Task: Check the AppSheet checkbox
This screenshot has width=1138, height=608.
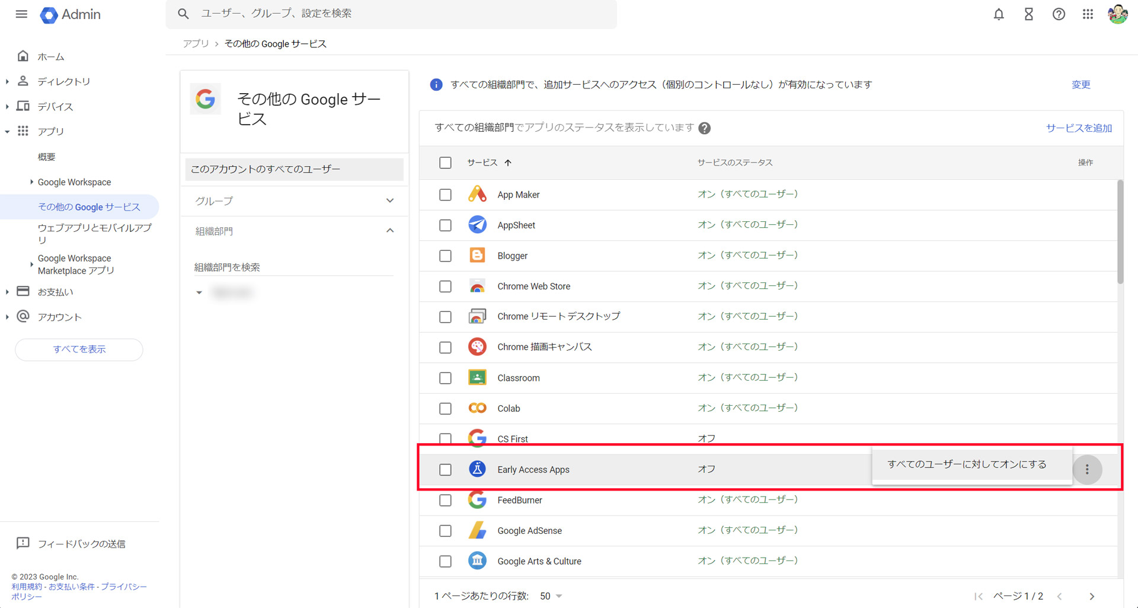Action: pyautogui.click(x=445, y=225)
